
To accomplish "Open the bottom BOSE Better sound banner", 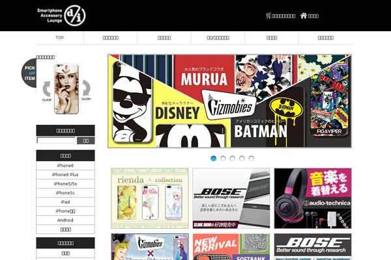I will (313, 247).
